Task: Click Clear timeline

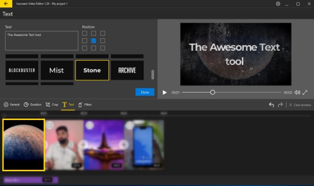Action: click(300, 105)
